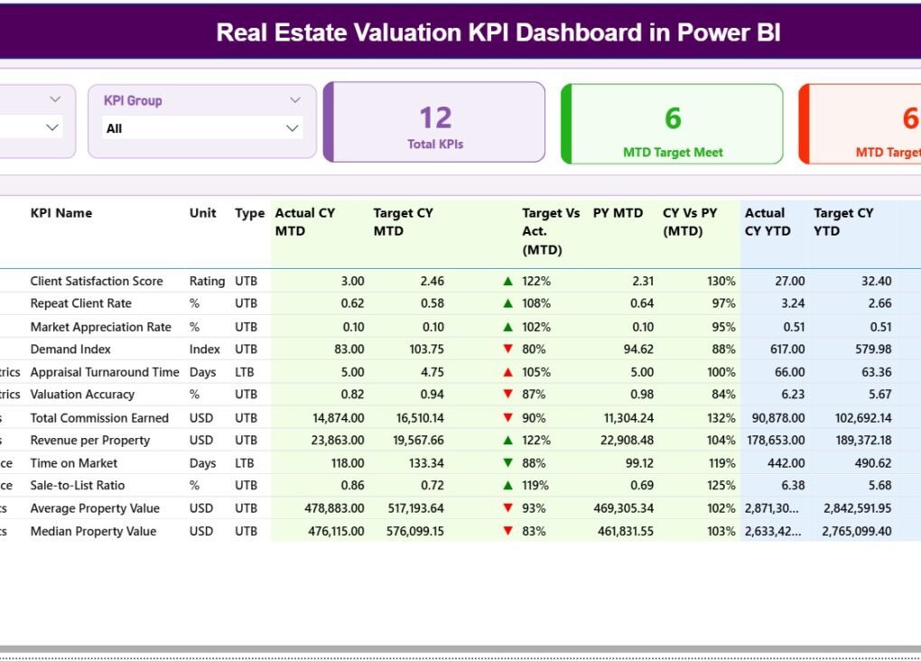Expand the KPI Group slicer dropdown
The image size is (921, 661).
tap(293, 100)
